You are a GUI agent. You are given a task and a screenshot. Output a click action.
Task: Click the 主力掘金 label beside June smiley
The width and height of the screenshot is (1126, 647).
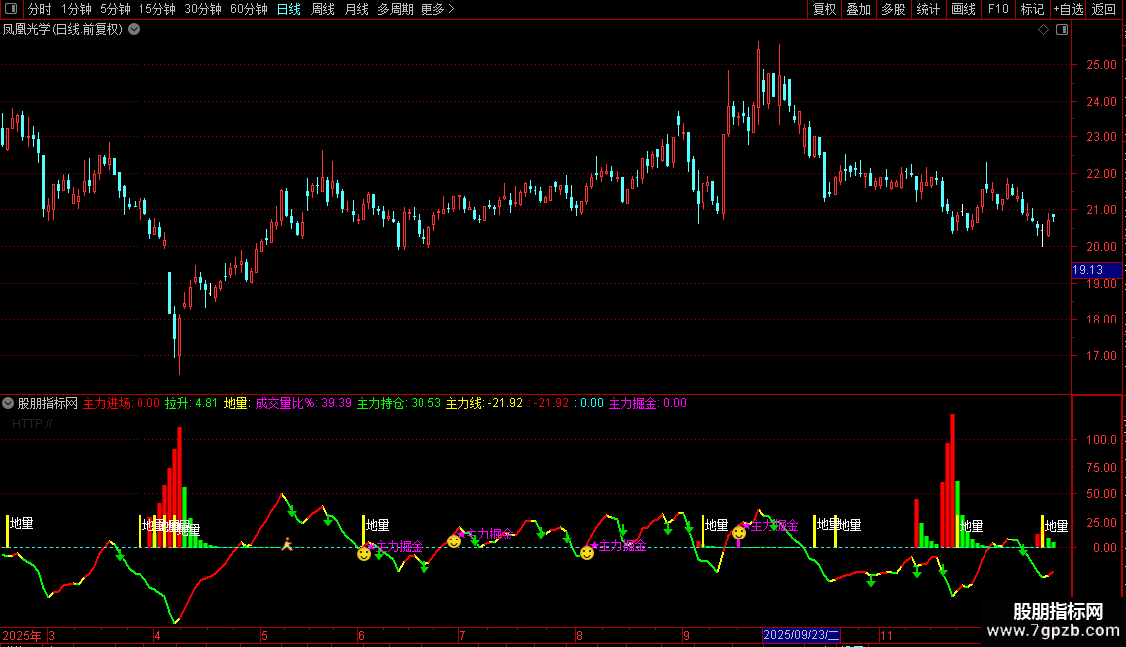click(400, 547)
